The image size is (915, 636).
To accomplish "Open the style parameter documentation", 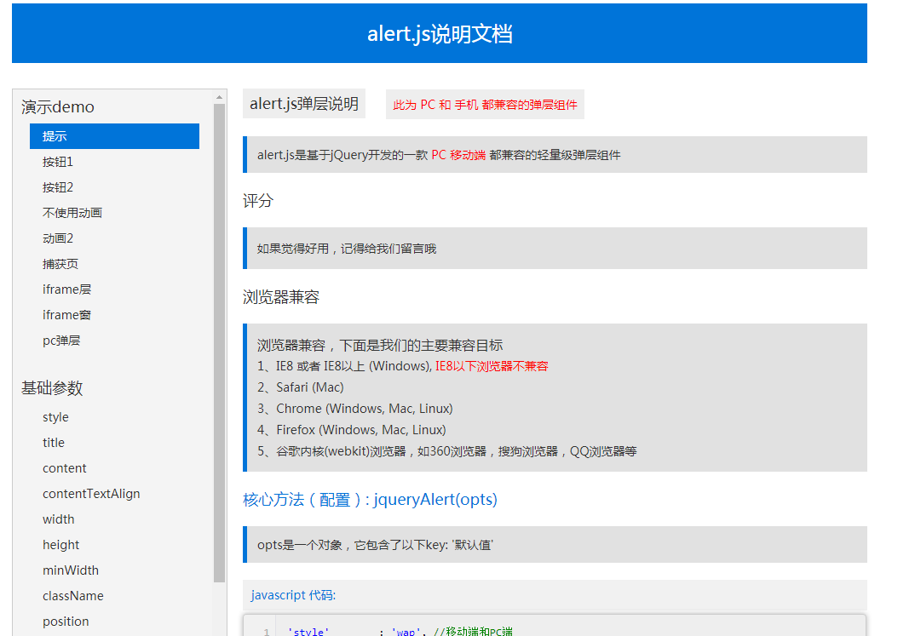I will click(55, 416).
